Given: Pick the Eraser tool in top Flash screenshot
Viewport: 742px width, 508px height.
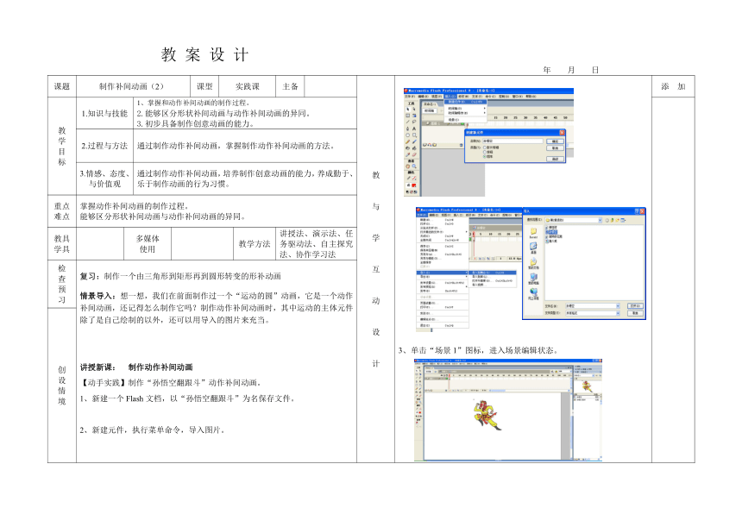Looking at the screenshot, I should tap(414, 154).
